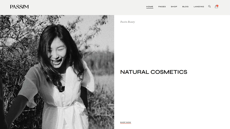The height and width of the screenshot is (129, 230).
Task: Open the SHOP menu
Action: (174, 6)
